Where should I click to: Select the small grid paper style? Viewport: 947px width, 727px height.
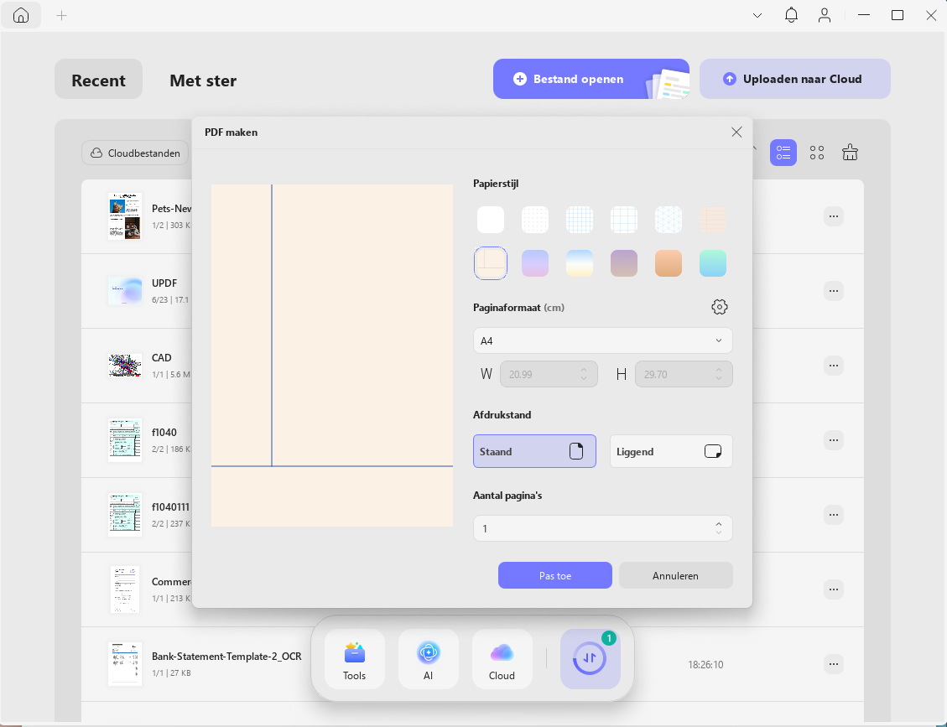click(580, 219)
